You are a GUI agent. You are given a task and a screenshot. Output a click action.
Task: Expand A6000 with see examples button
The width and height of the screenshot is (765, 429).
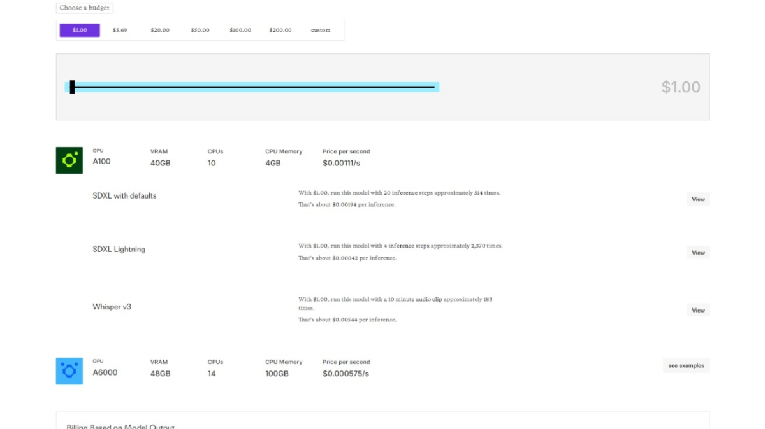click(x=686, y=365)
